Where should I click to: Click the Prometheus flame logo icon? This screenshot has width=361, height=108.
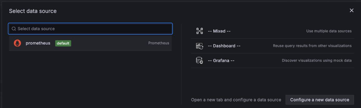[x=17, y=43]
